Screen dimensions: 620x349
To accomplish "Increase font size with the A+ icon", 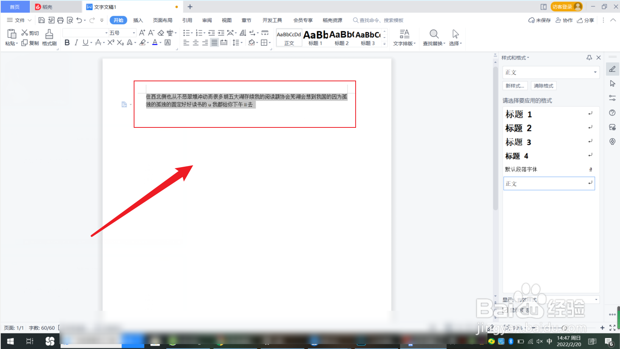I will 142,33.
